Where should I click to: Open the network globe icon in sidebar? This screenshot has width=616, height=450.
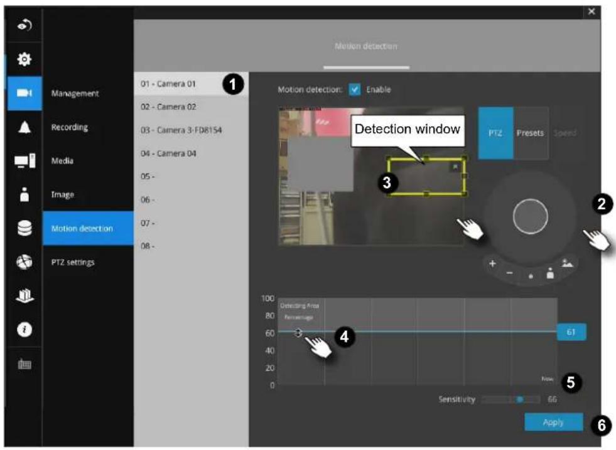coord(24,262)
